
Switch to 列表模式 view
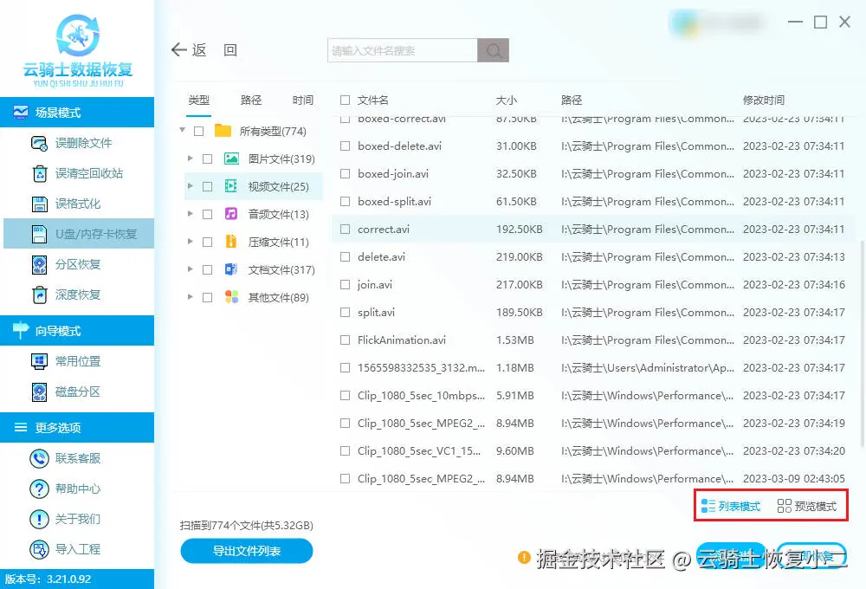[730, 506]
